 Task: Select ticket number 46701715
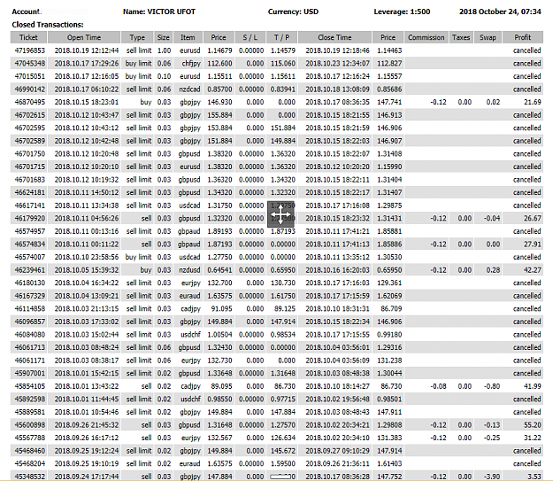30,167
